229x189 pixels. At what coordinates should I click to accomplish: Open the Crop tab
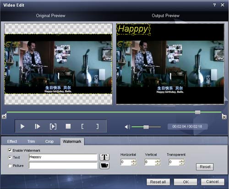(x=49, y=141)
